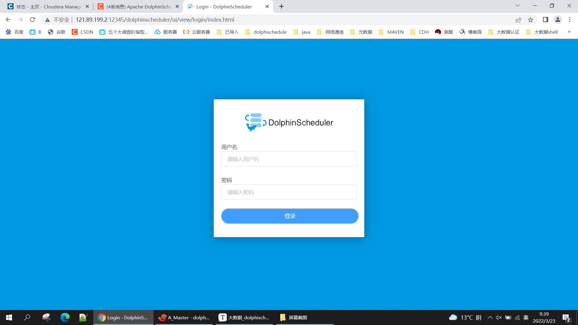The image size is (578, 325).
Task: Expand hidden system tray icons chevron
Action: click(490, 317)
